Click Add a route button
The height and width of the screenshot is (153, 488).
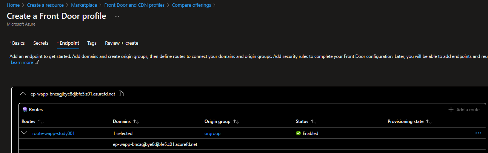point(464,110)
